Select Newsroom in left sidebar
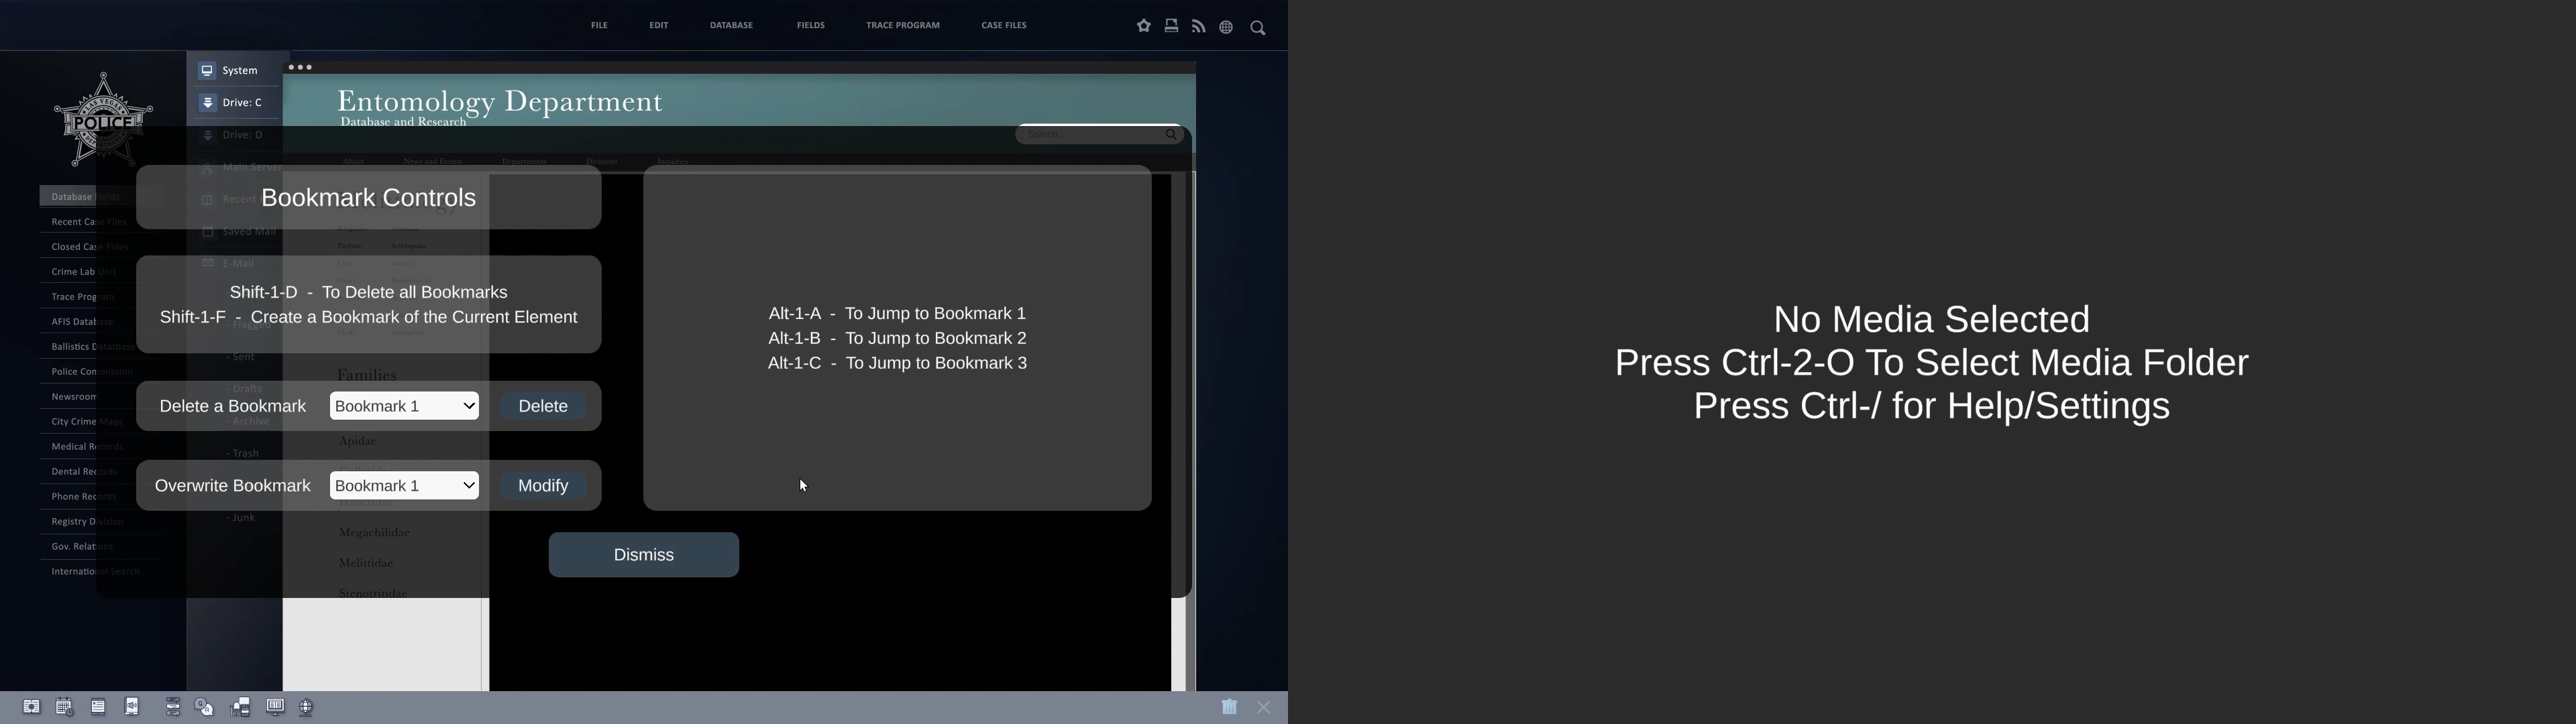Screen dimensions: 2576x724 point(74,397)
